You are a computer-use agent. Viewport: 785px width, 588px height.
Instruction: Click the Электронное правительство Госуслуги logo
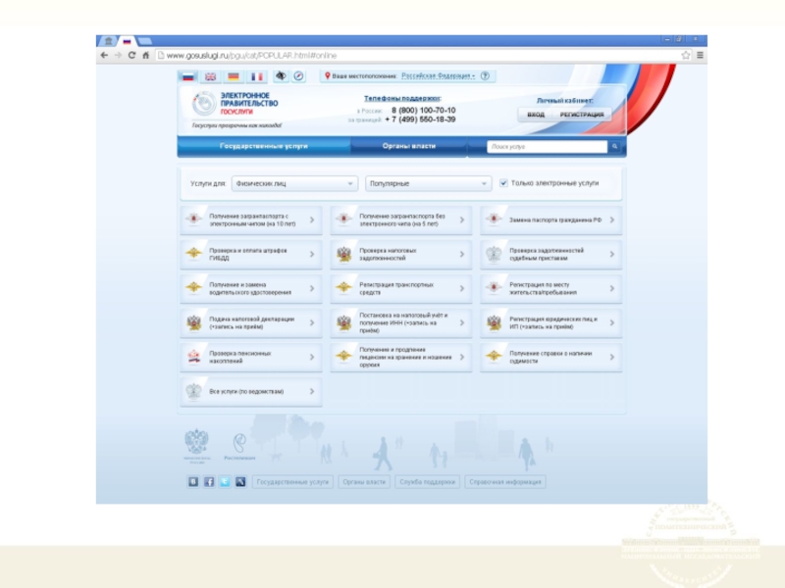[235, 104]
